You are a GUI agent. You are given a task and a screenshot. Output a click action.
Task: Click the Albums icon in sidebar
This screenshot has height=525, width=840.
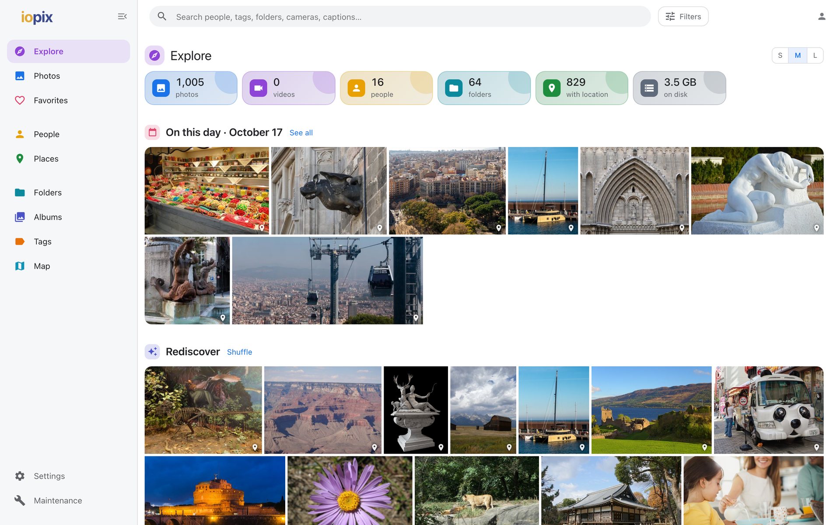(20, 217)
